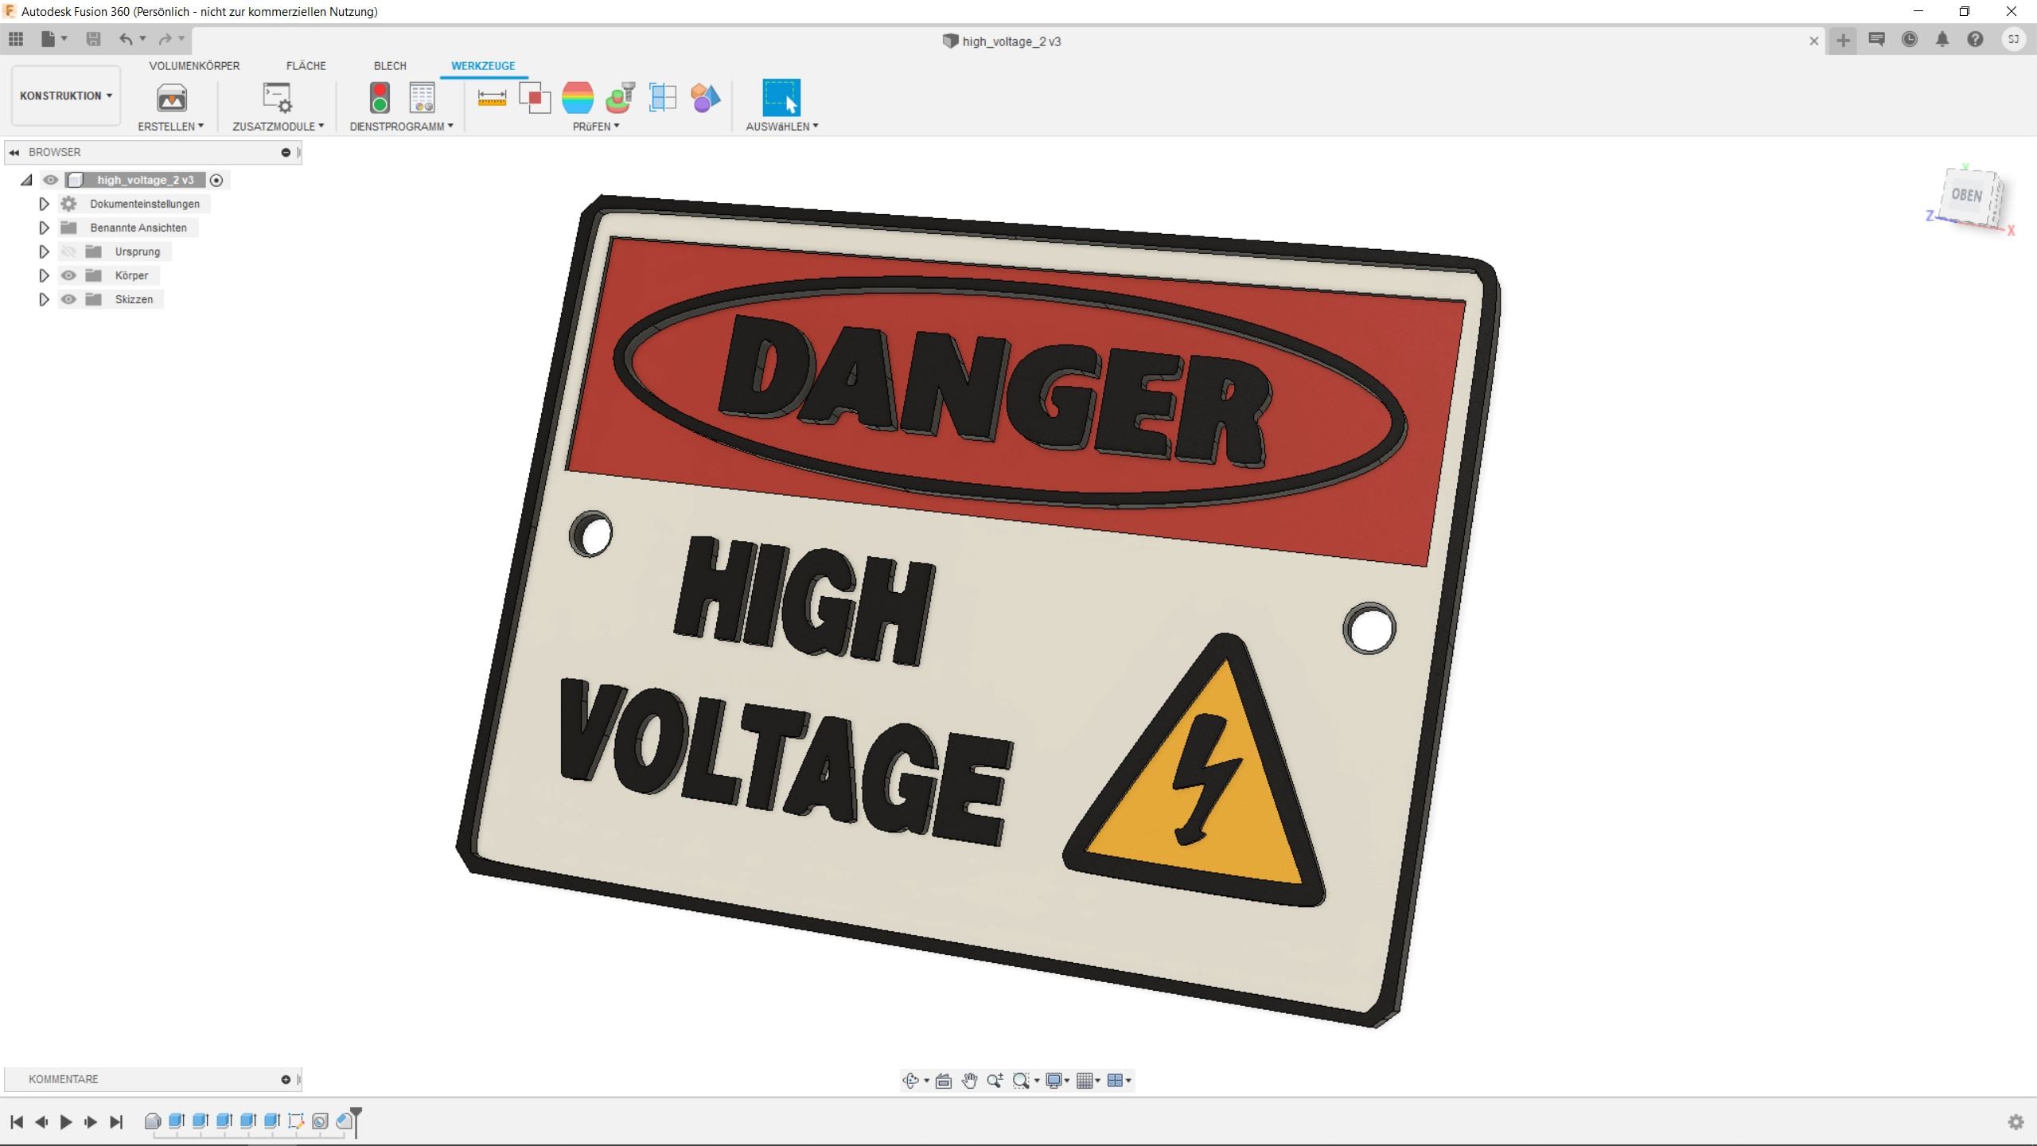This screenshot has height=1146, width=2037.
Task: Open the AUSWÄHLEN dropdown menu
Action: pyautogui.click(x=781, y=127)
